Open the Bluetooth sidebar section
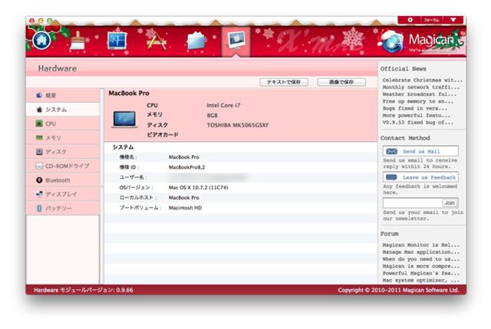The height and width of the screenshot is (329, 491). coord(63,180)
